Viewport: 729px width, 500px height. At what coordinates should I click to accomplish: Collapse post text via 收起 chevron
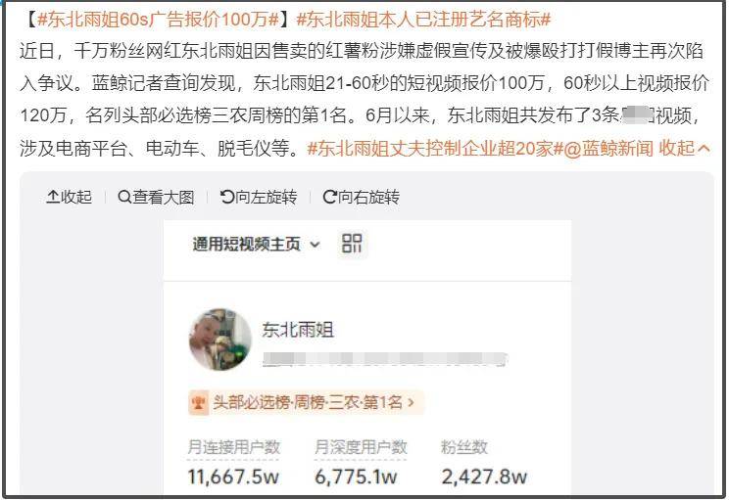(x=685, y=148)
